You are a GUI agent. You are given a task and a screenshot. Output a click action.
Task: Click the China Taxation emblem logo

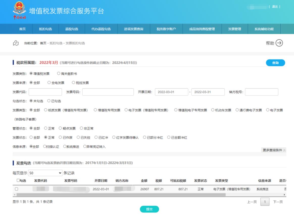[17, 11]
